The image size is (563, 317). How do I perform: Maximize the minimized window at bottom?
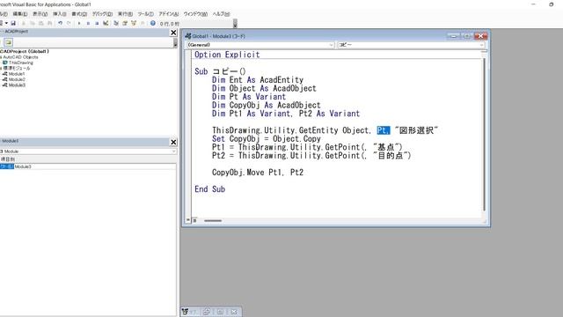(x=221, y=312)
